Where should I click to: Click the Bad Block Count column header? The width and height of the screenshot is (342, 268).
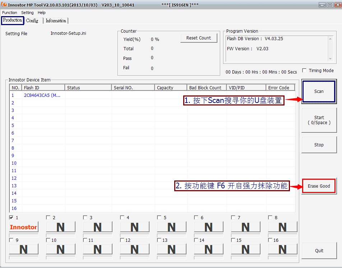point(207,88)
